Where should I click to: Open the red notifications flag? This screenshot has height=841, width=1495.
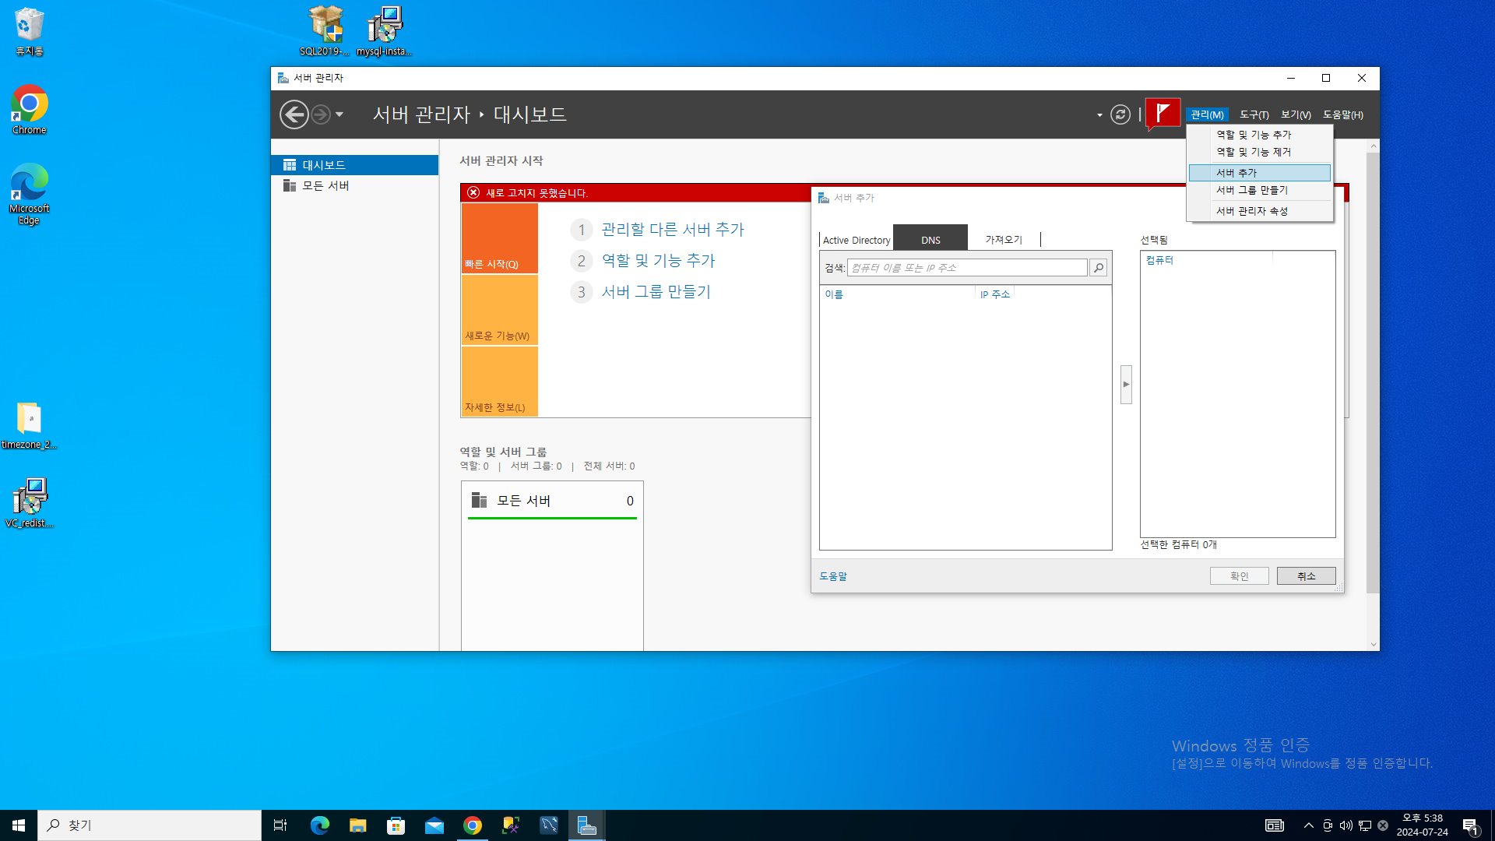(1163, 114)
